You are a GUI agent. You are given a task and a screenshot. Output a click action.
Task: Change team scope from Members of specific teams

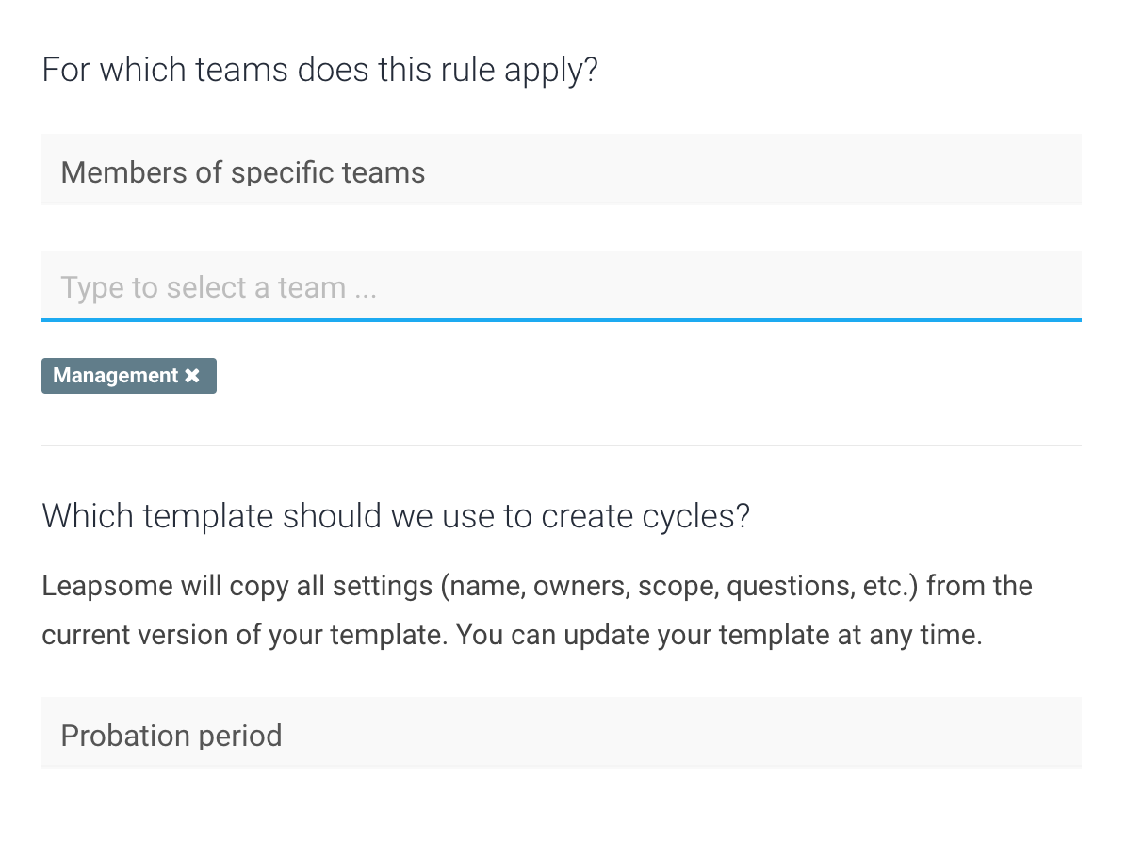tap(562, 170)
